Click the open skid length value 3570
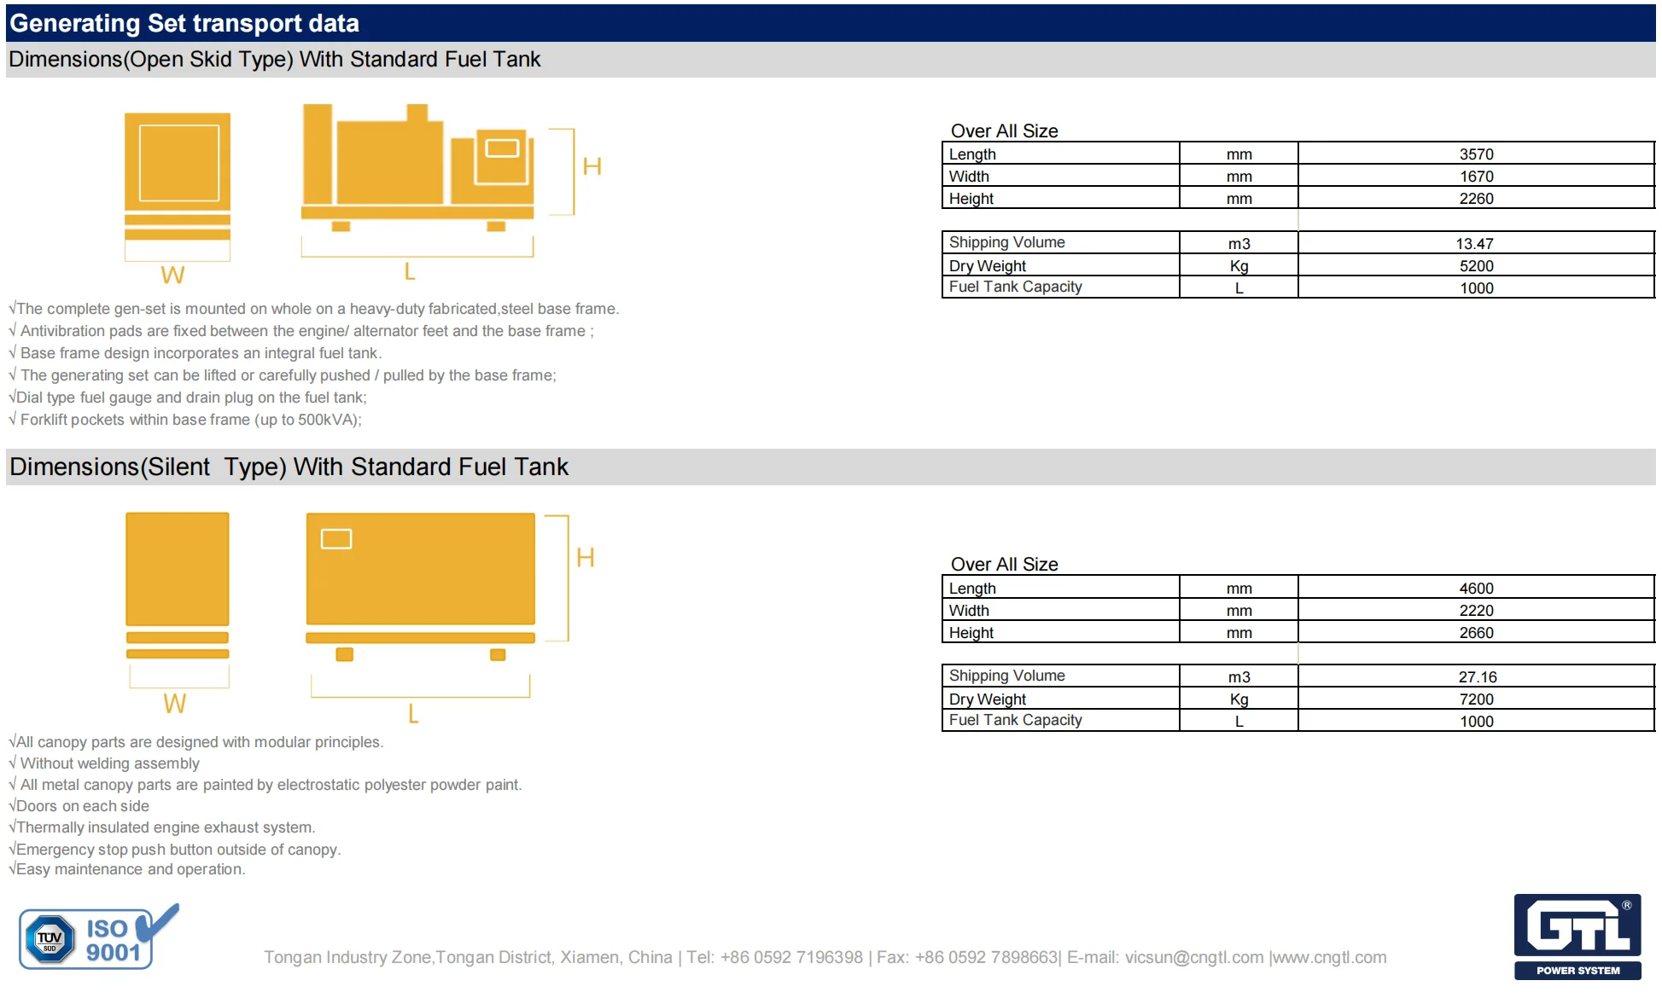 tap(1476, 154)
